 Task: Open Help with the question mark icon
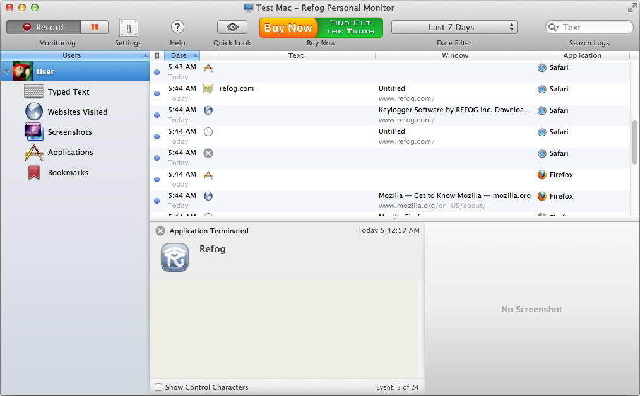(x=177, y=27)
